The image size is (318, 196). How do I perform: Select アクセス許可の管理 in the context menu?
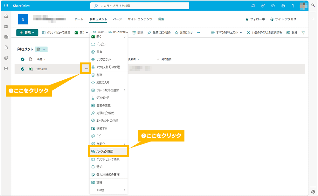(108, 67)
